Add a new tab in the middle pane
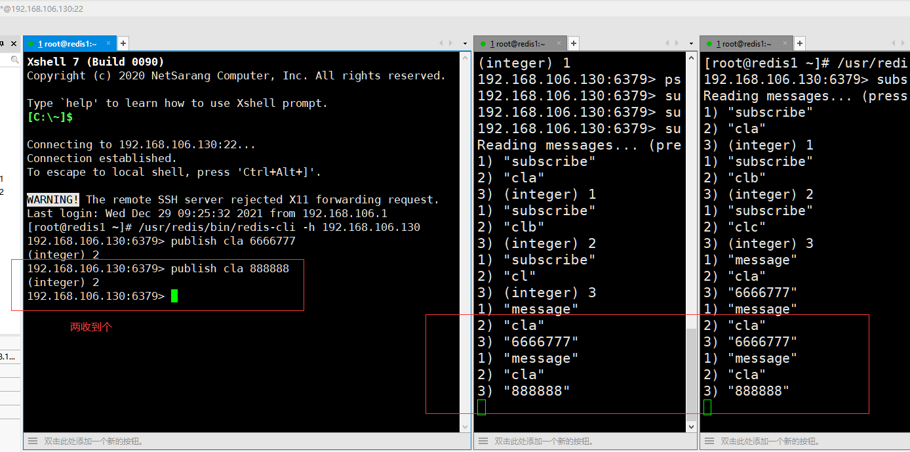 [x=573, y=43]
